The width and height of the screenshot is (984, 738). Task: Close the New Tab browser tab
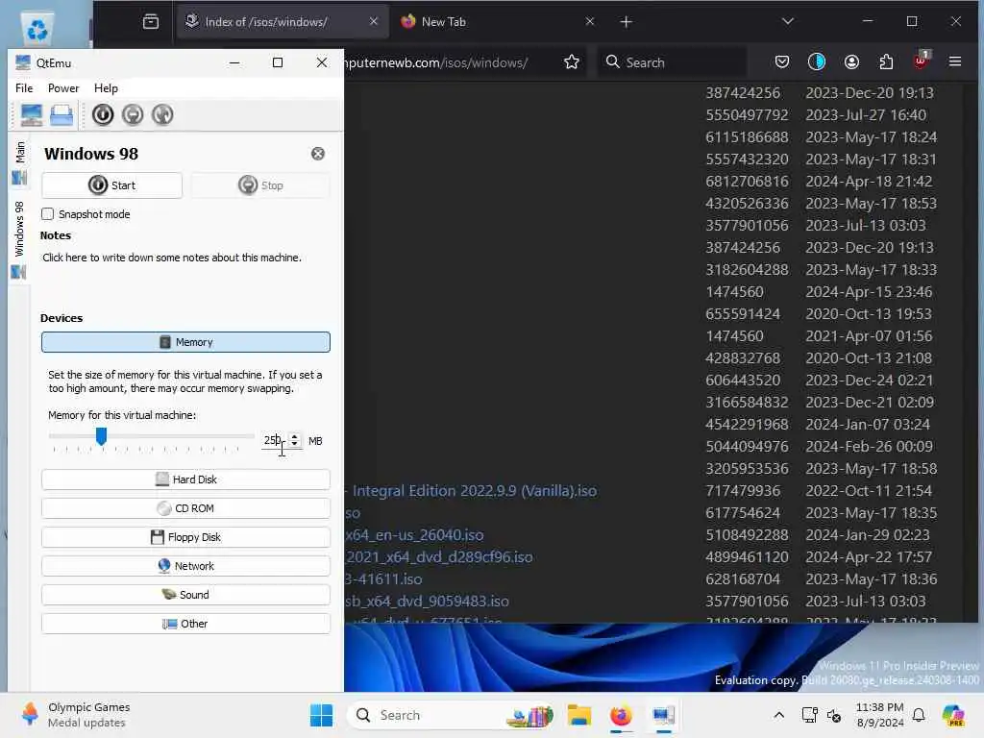[x=589, y=21]
